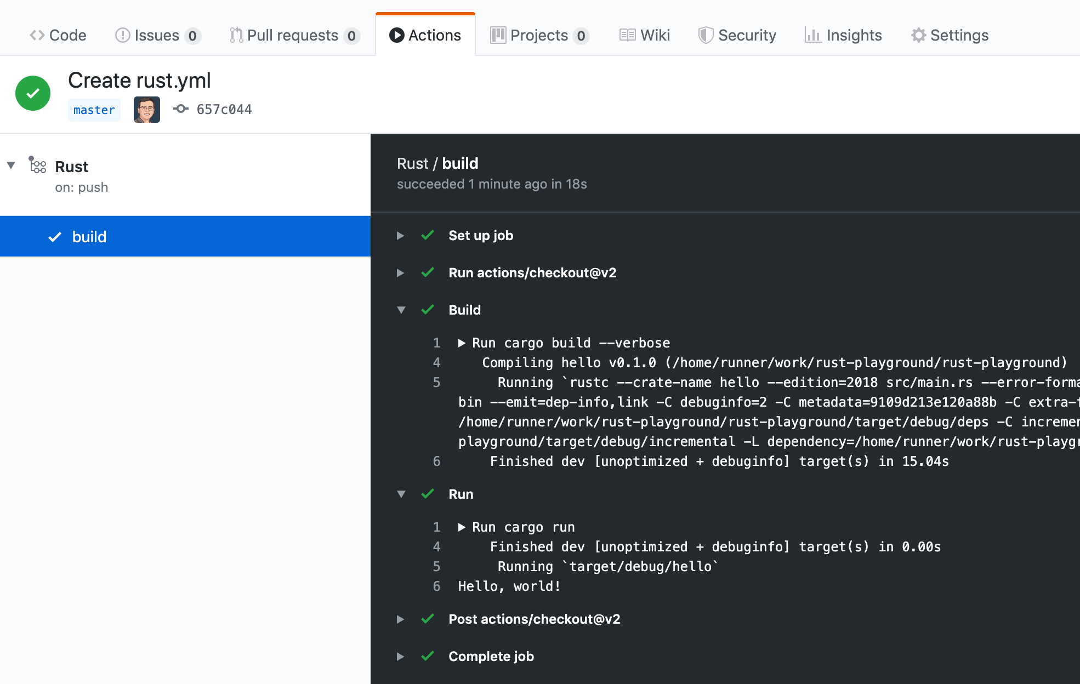Viewport: 1080px width, 684px height.
Task: Switch to the Pull requests tab
Action: [x=294, y=36]
